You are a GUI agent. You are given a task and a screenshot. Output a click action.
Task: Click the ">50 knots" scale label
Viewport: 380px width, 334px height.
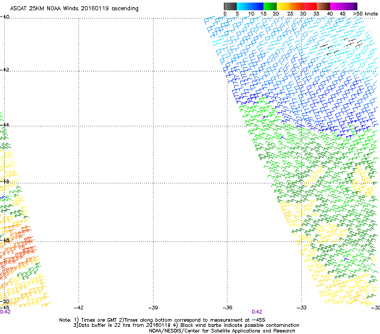[x=365, y=14]
